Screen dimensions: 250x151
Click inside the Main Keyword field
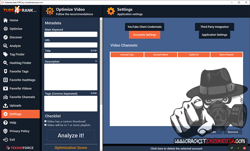[x=71, y=34]
